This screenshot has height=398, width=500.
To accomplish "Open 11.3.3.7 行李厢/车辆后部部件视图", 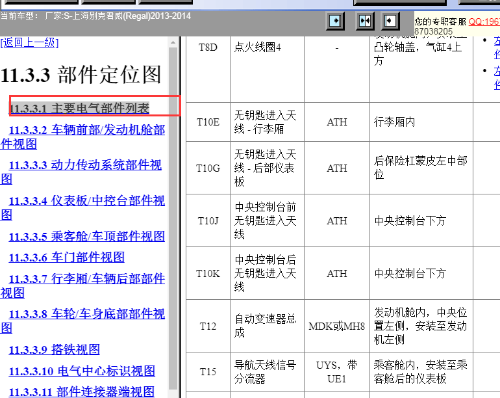I will coord(82,285).
